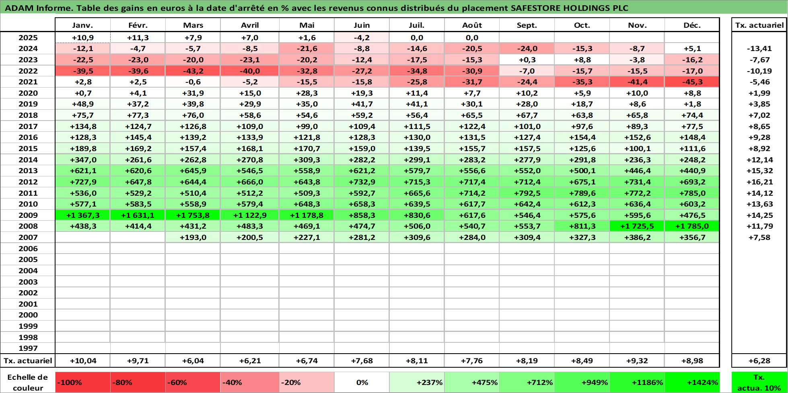
Task: Click the Tx. actuariel column header at right
Action: coord(759,25)
